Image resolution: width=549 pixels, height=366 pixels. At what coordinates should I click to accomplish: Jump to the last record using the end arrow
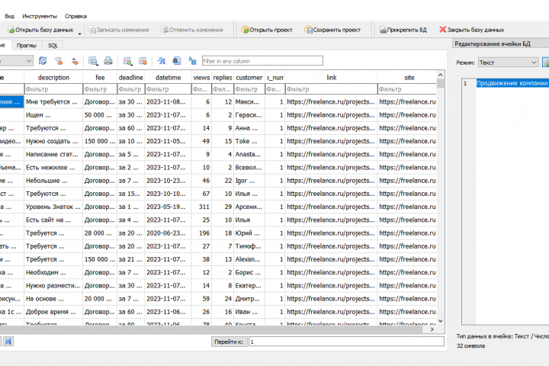point(8,341)
